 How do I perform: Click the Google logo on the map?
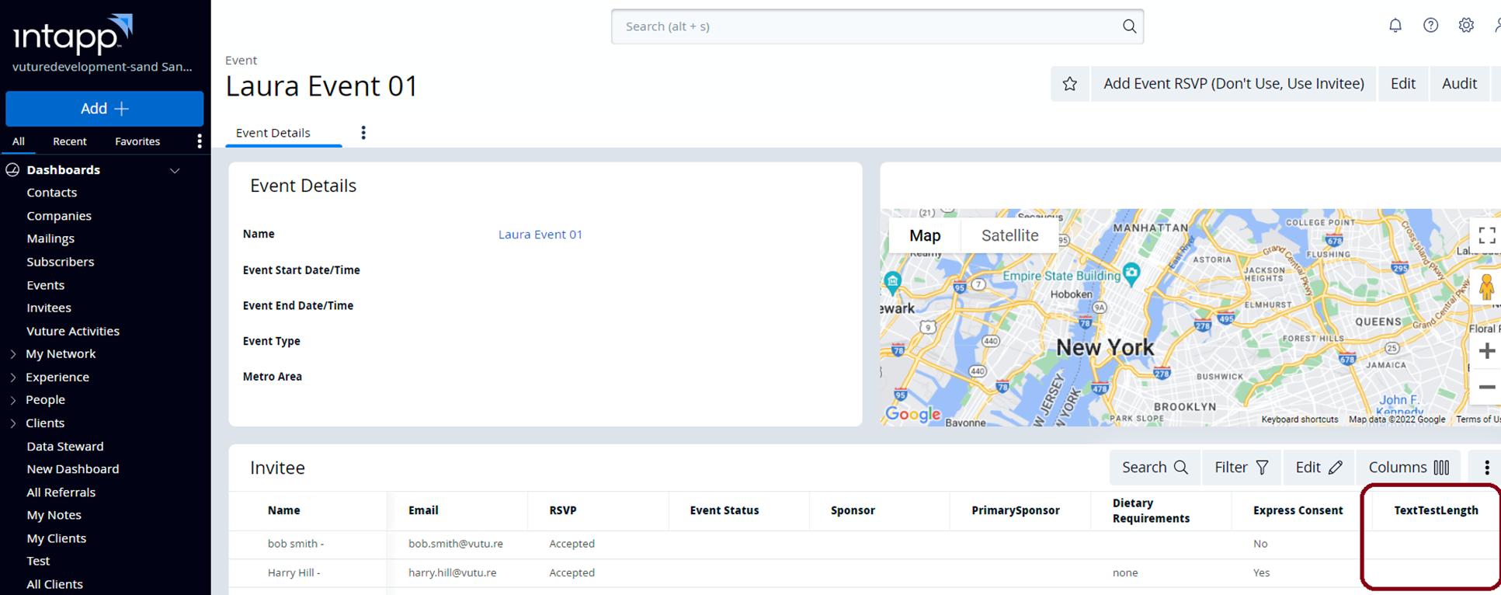pyautogui.click(x=913, y=415)
